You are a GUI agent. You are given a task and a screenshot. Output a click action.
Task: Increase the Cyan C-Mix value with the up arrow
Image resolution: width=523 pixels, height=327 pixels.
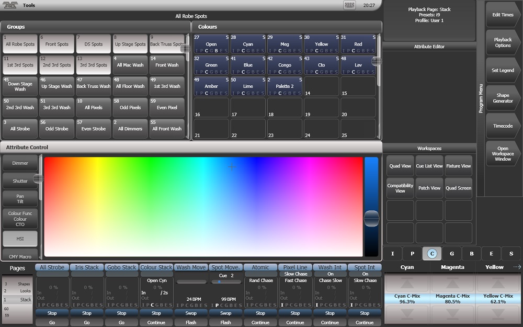[x=406, y=283]
